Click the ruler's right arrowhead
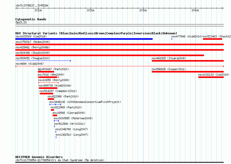This screenshot has height=164, width=231. tap(223, 8)
